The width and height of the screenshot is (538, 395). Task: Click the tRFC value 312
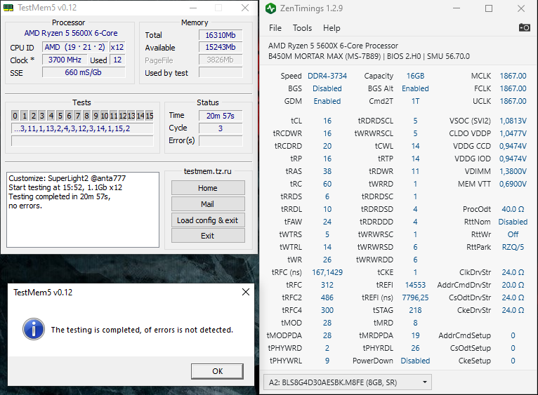(327, 285)
